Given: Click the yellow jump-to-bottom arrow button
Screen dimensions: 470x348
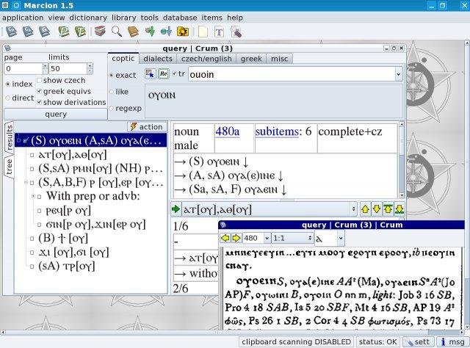Looking at the screenshot, I should point(399,209).
